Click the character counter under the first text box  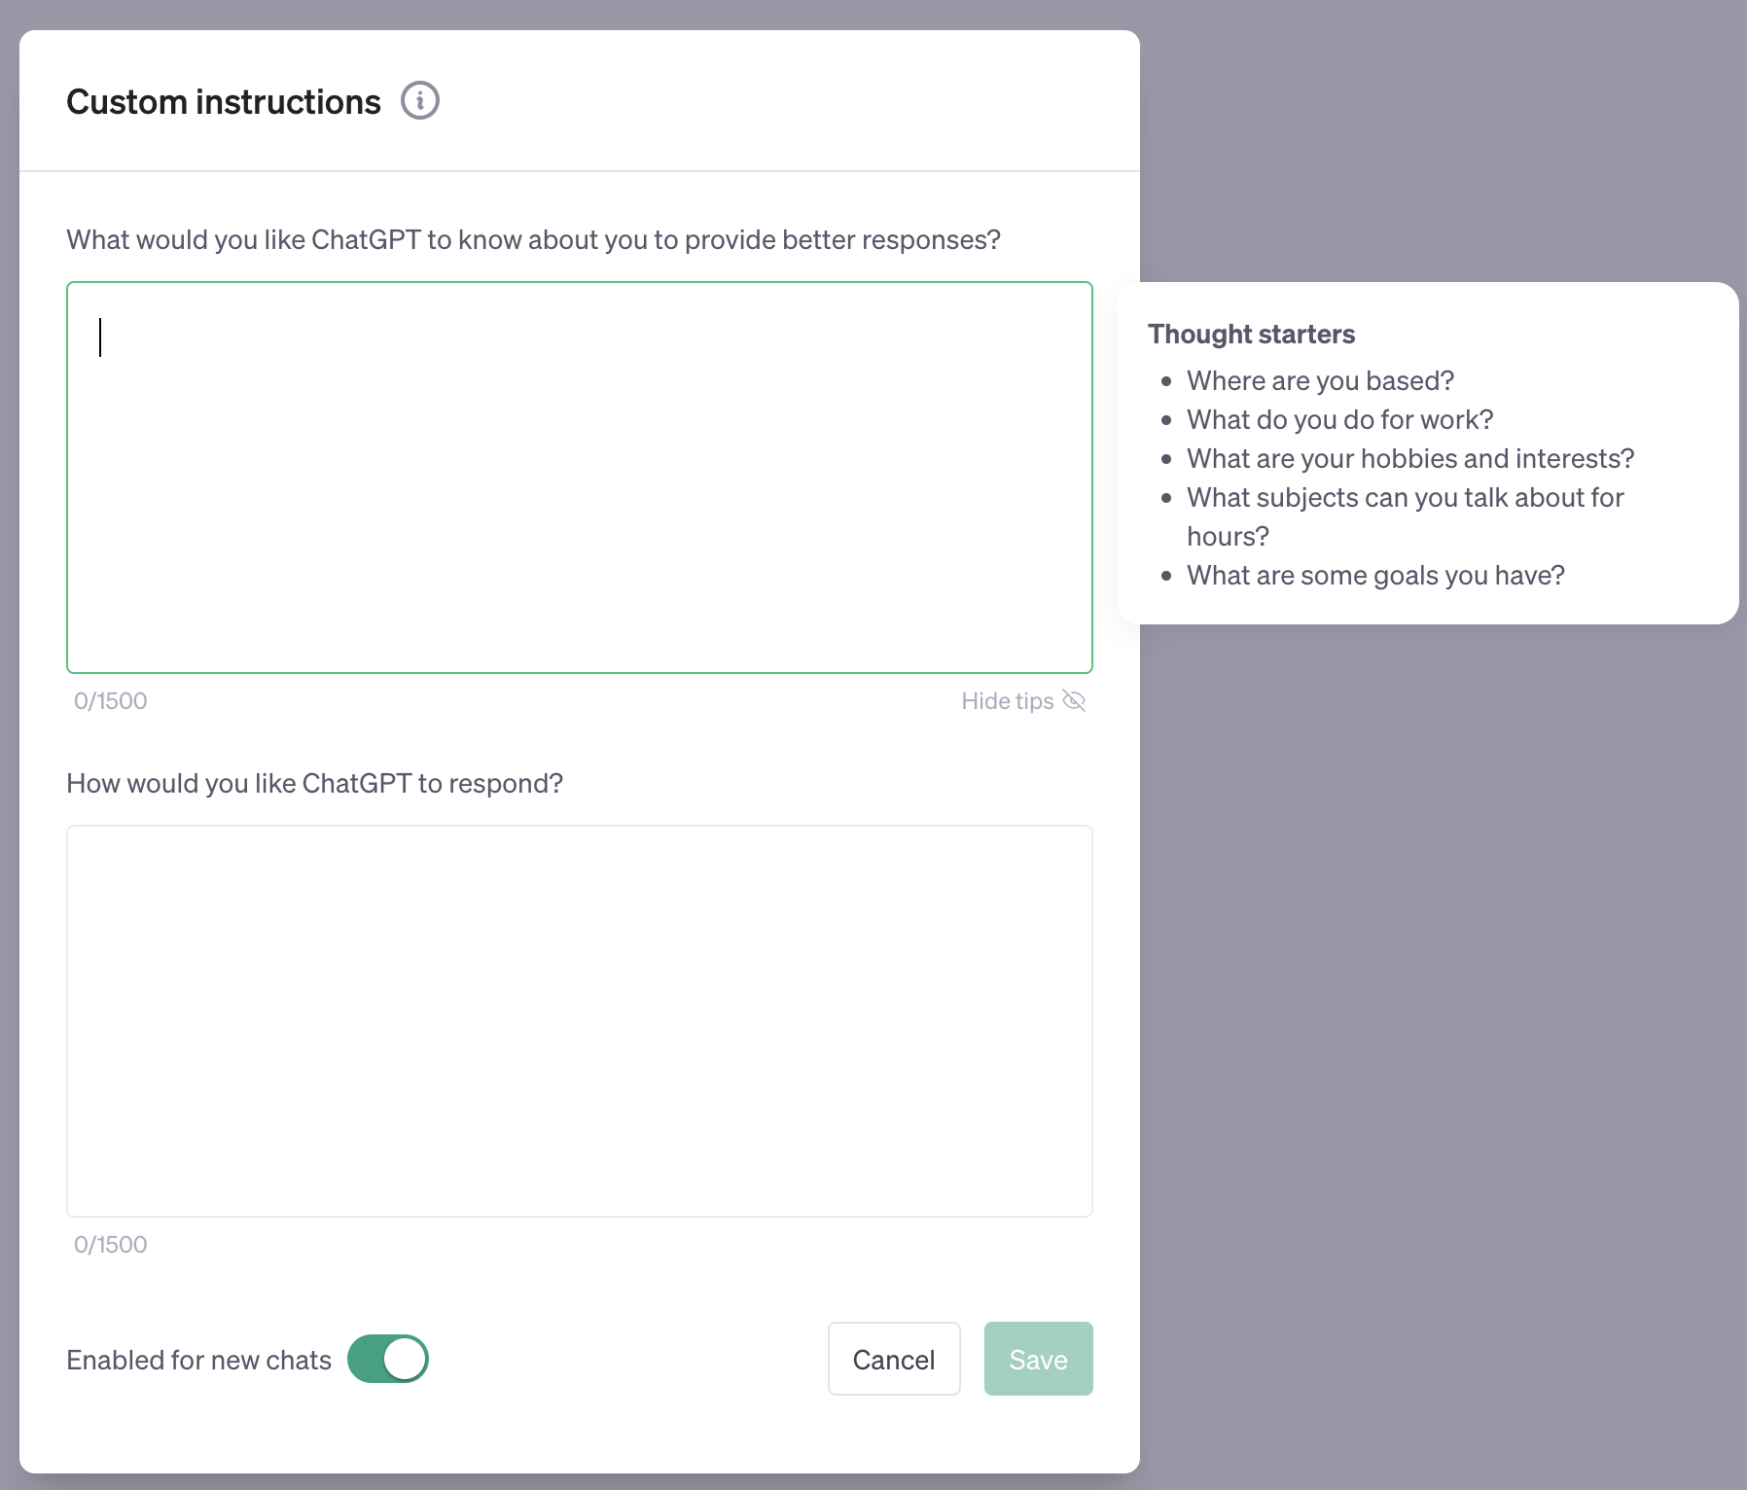[110, 701]
